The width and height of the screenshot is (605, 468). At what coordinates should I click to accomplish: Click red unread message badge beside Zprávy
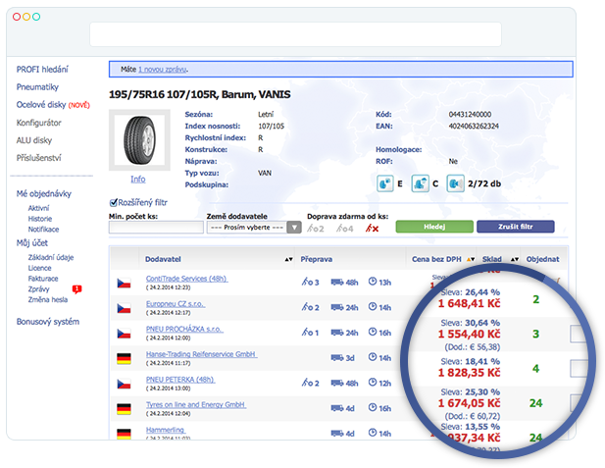[x=76, y=288]
